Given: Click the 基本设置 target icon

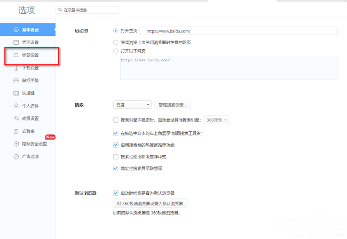Looking at the screenshot, I should [16, 30].
